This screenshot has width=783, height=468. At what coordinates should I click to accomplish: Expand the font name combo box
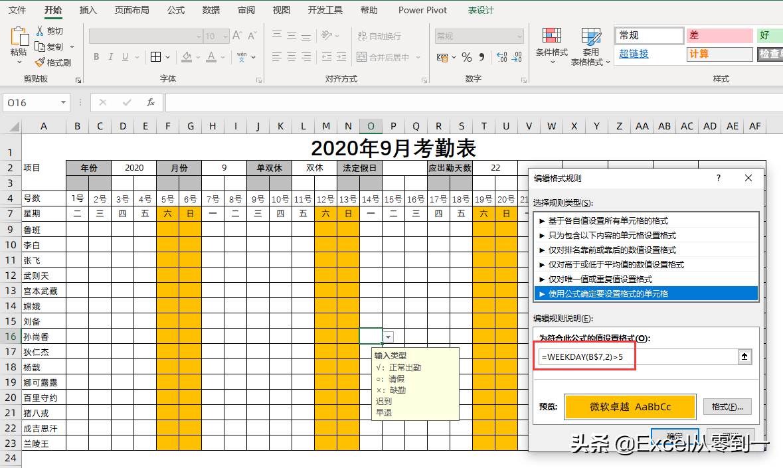[x=199, y=37]
